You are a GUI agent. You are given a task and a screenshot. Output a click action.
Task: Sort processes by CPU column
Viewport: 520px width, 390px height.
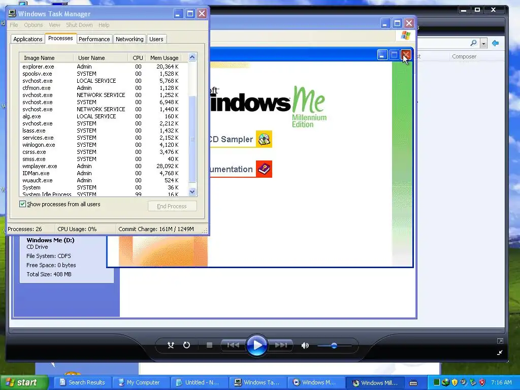click(x=137, y=58)
